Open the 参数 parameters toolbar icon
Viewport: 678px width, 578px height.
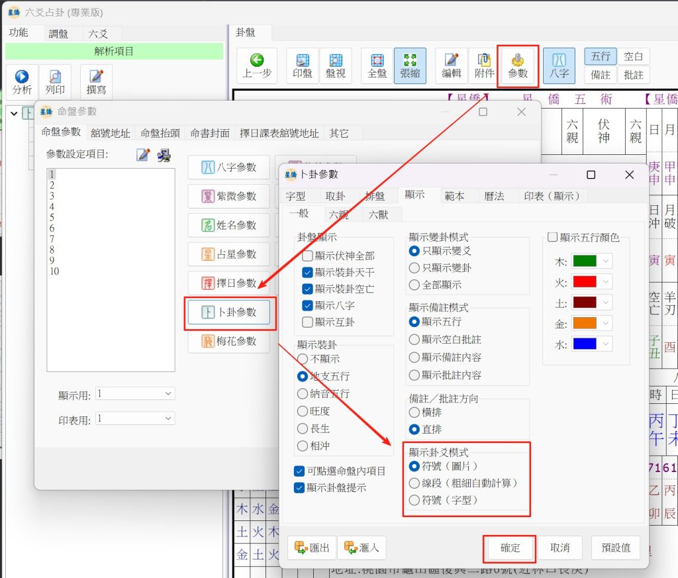click(x=518, y=66)
